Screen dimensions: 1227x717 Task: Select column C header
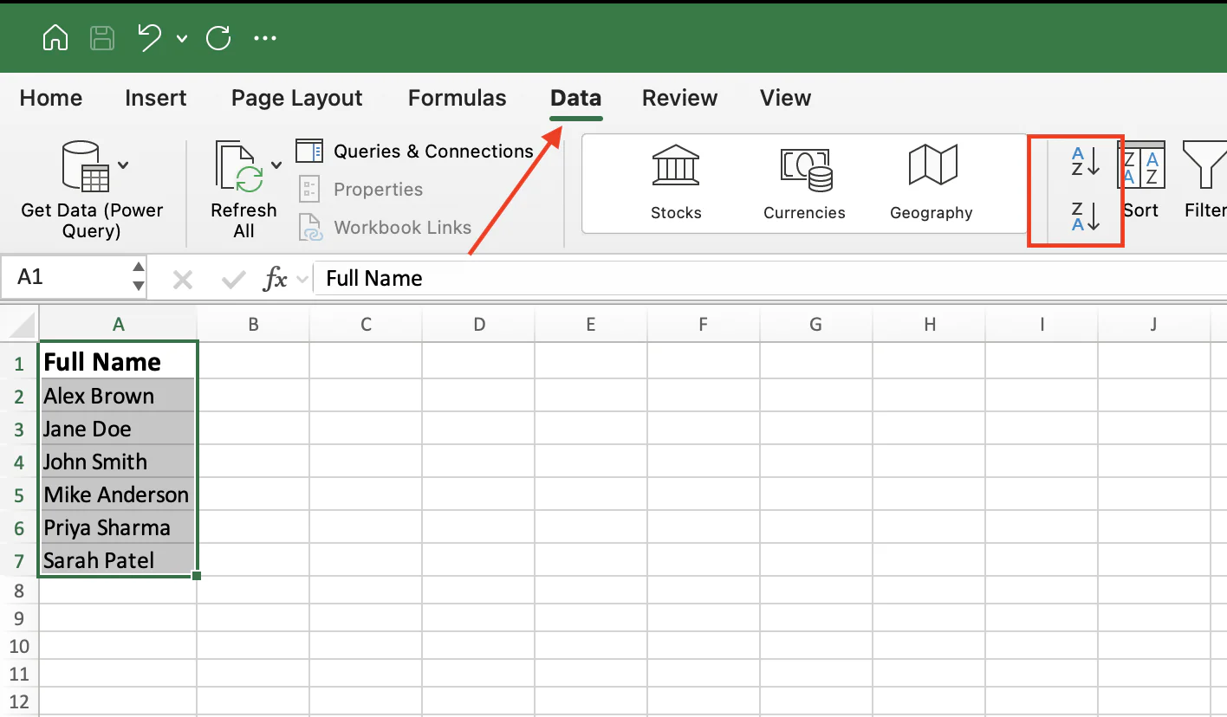(366, 325)
